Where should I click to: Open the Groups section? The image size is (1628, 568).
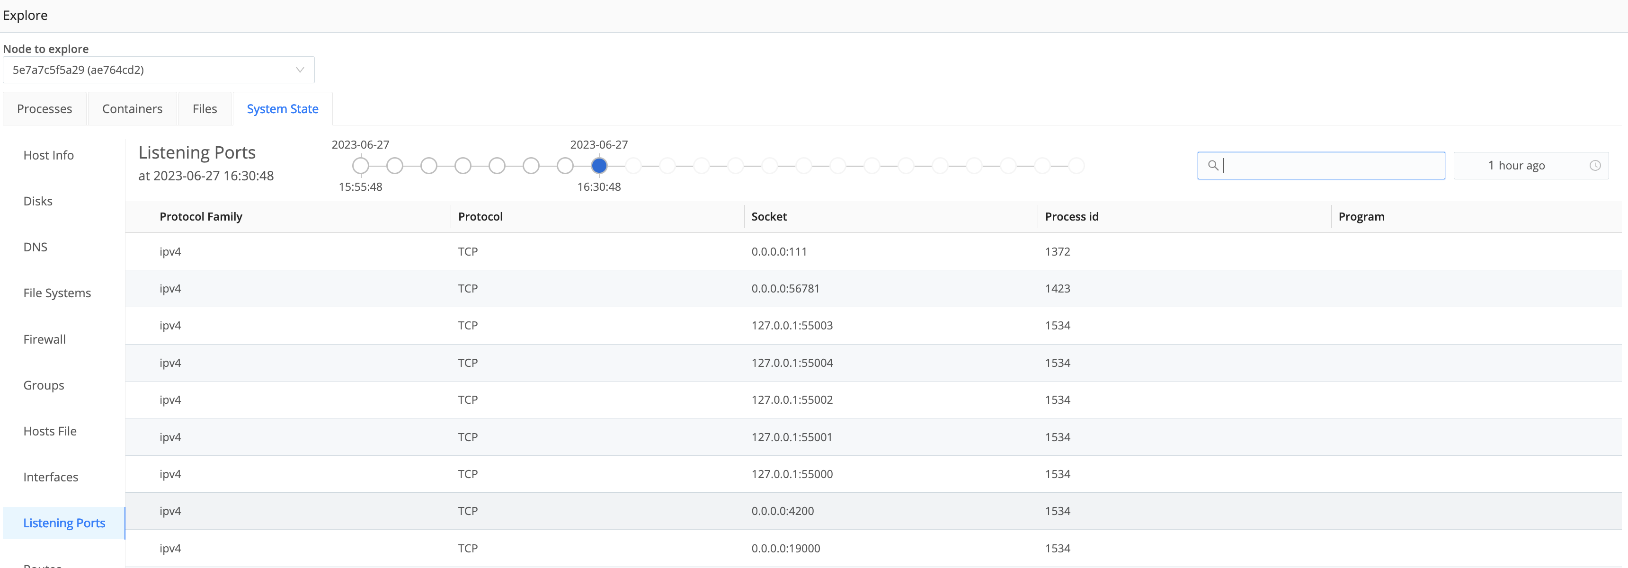43,385
